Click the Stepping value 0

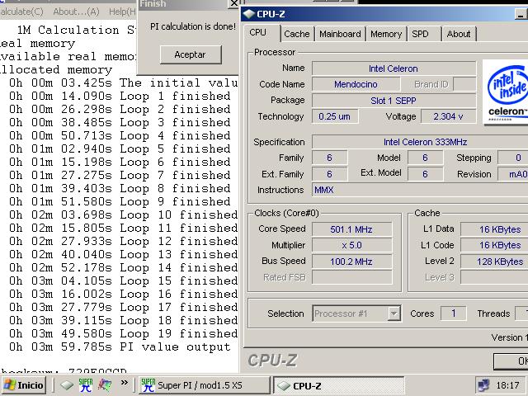pos(513,158)
